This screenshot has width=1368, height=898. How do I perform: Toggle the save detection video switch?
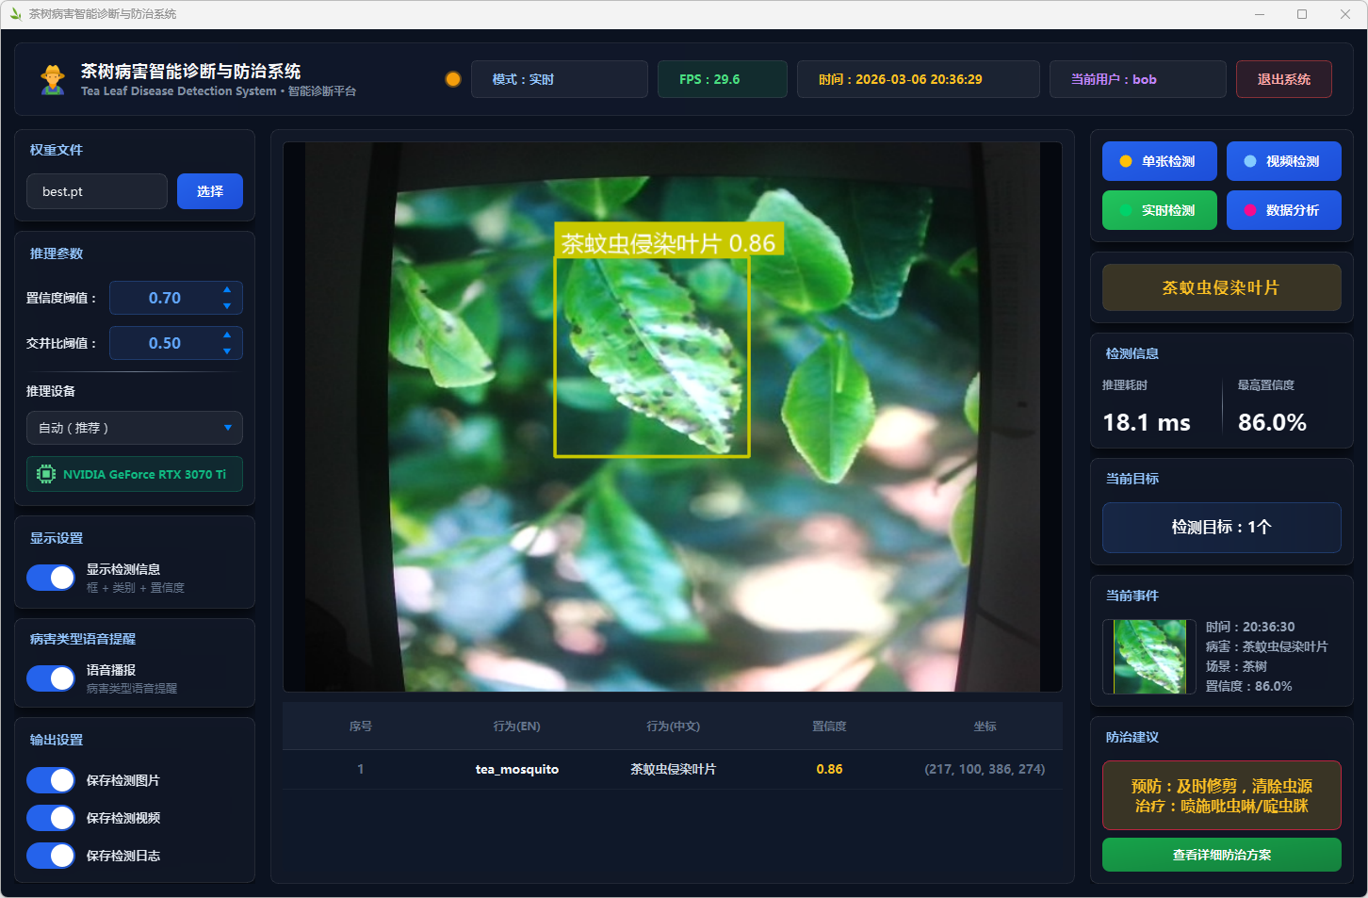click(x=51, y=818)
